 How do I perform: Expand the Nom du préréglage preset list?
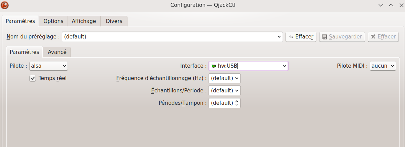[280, 37]
